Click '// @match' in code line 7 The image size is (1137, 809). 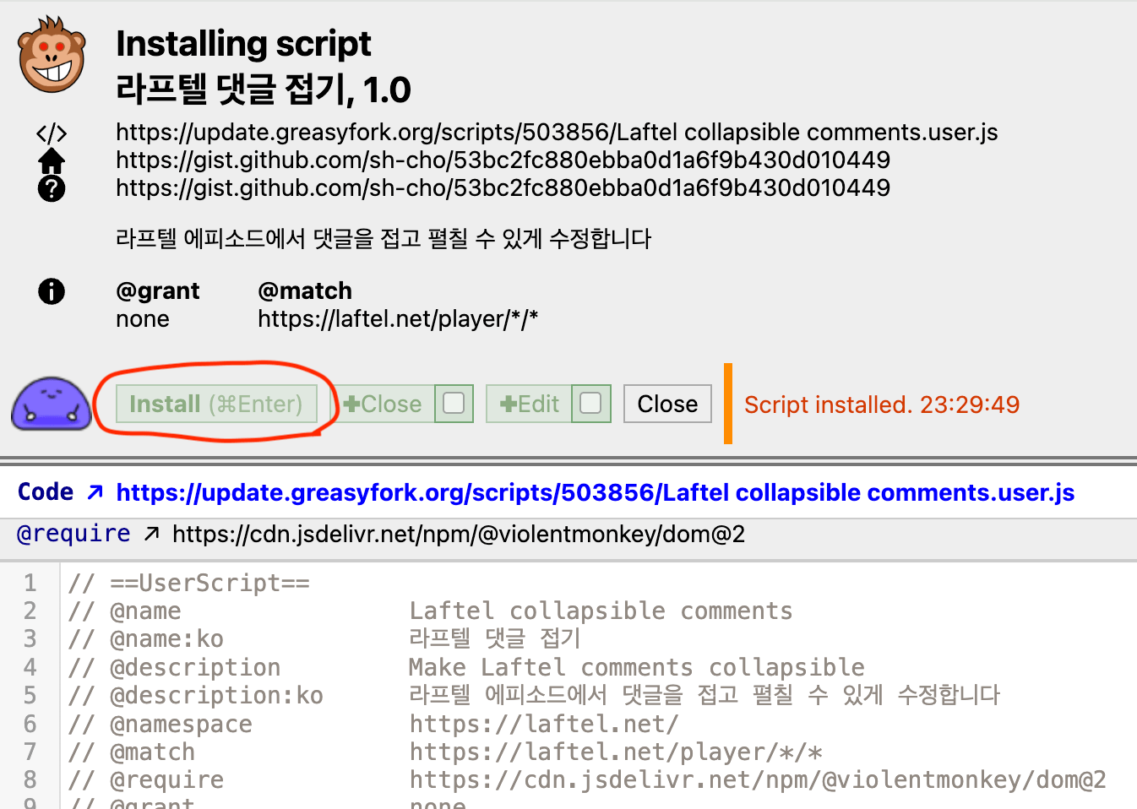[x=131, y=752]
